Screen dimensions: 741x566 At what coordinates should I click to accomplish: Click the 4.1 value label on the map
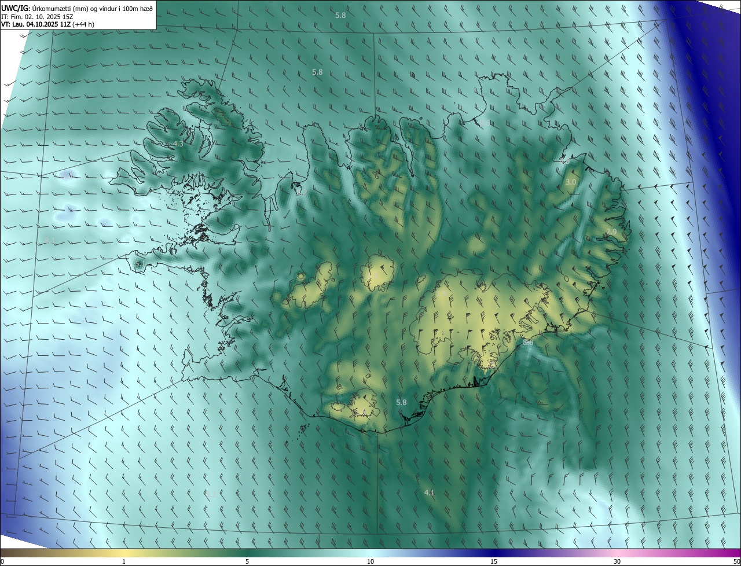(429, 493)
